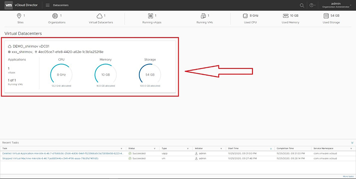The image size is (356, 179).
Task: Click the Used CPU chip icon
Action: [245, 16]
